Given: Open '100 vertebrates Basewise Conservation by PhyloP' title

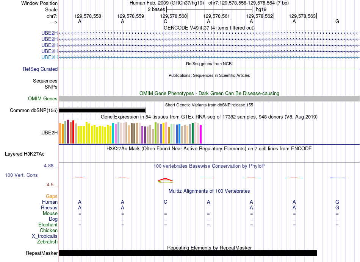Looking at the screenshot, I should click(209, 166).
